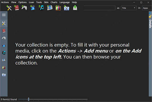Expand the Details side panel
This screenshot has height=102, width=152.
tap(150, 23)
